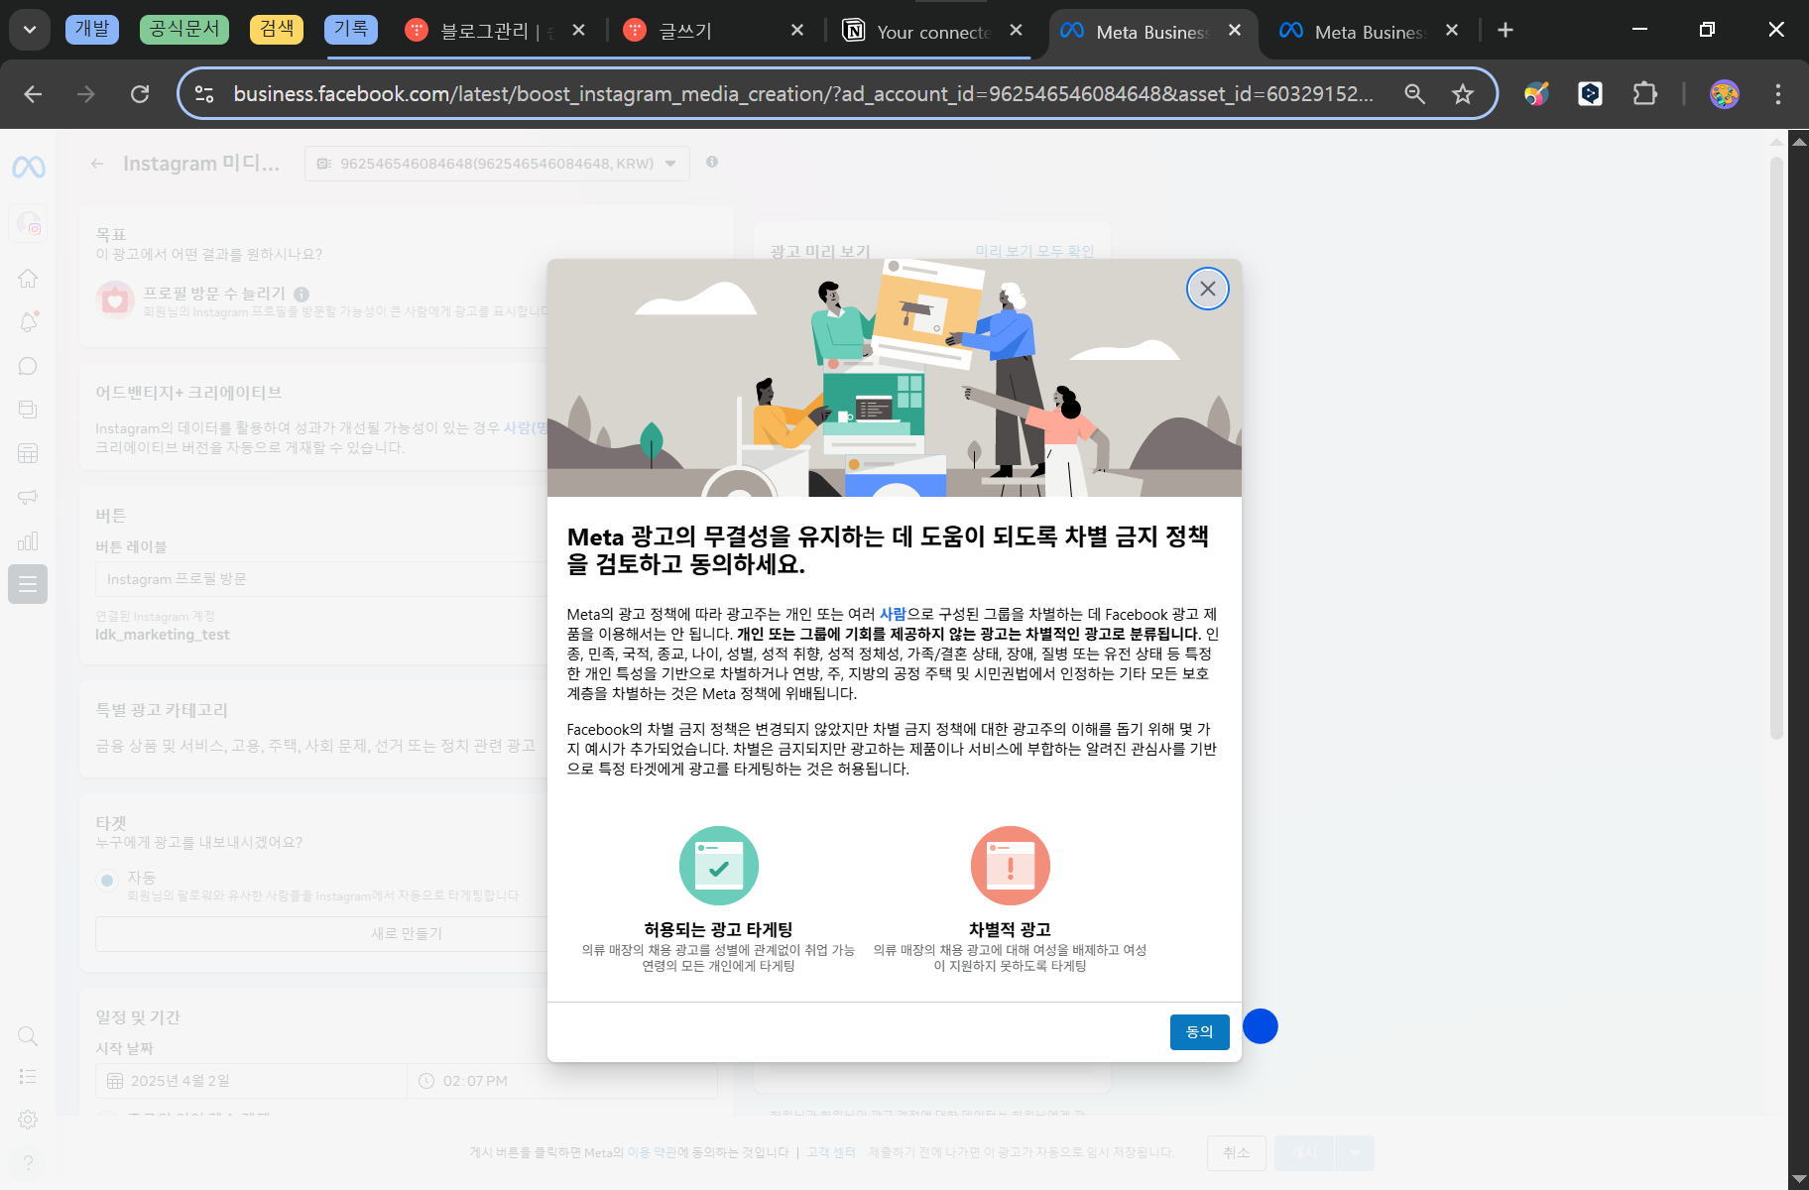Click the 2025년 4월 2일 start date field
The image size is (1809, 1190).
[251, 1081]
